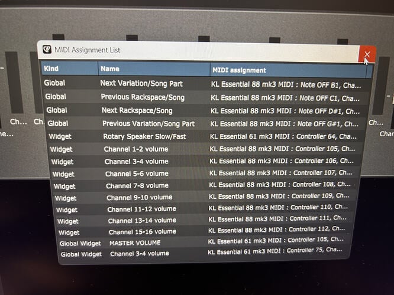Click the Controller 108 assignment cell
This screenshot has height=295, width=394.
[280, 185]
